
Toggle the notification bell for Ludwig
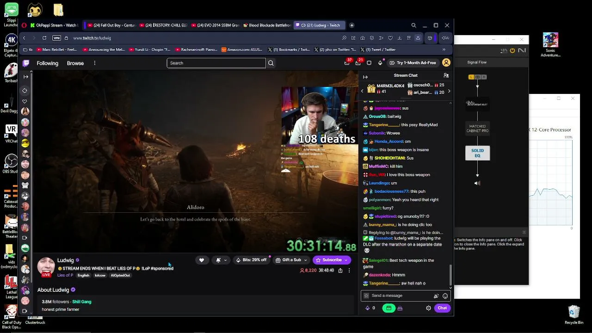[x=218, y=260]
